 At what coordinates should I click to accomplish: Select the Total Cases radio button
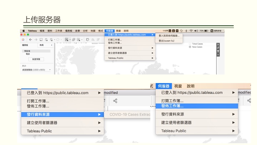(x=190, y=44)
